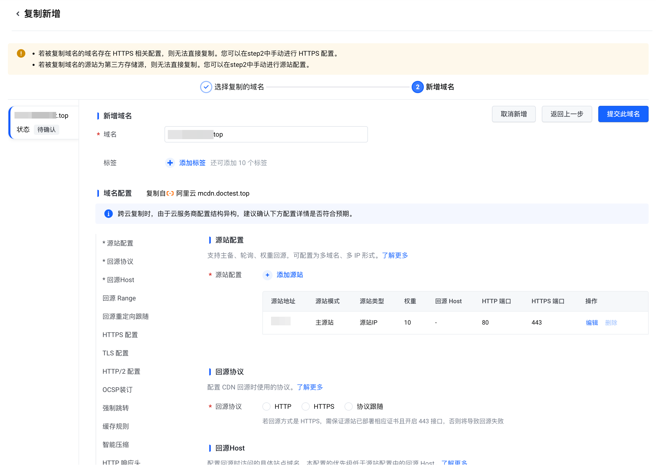Select the HTTP radio for 回源协议

click(x=266, y=406)
